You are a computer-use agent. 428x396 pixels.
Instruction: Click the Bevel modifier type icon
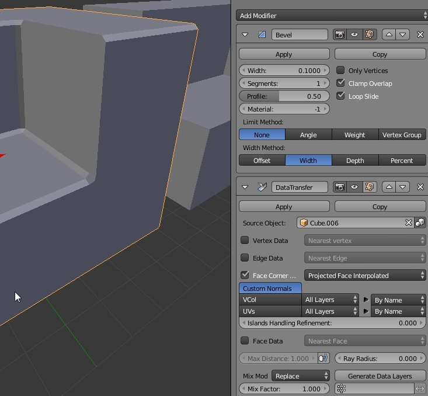(262, 34)
